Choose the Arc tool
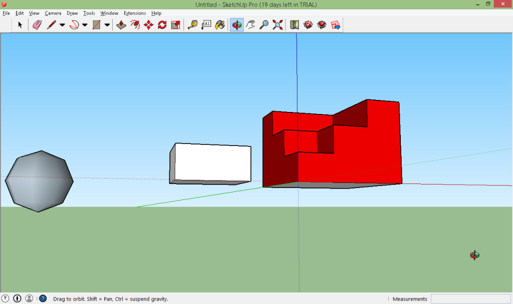This screenshot has height=304, width=513. [x=74, y=24]
